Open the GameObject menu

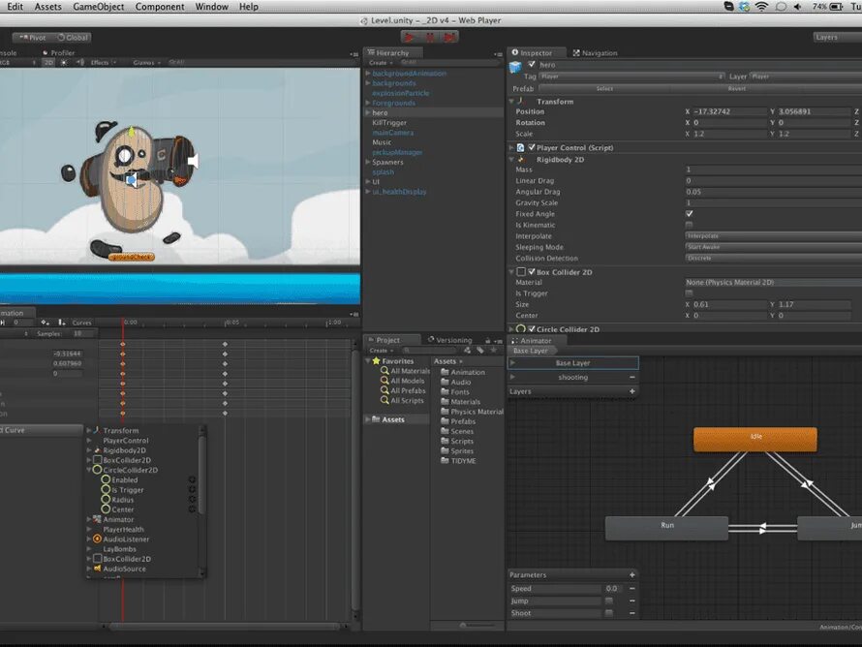(99, 7)
